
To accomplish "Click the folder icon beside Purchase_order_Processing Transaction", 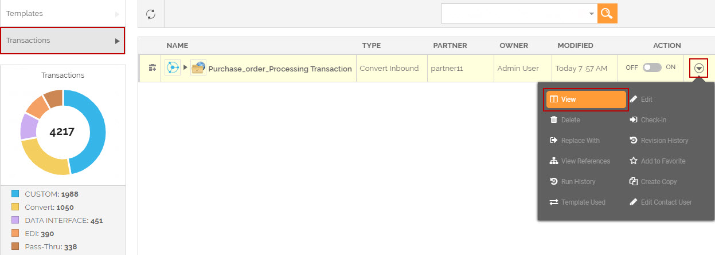I will coord(198,68).
